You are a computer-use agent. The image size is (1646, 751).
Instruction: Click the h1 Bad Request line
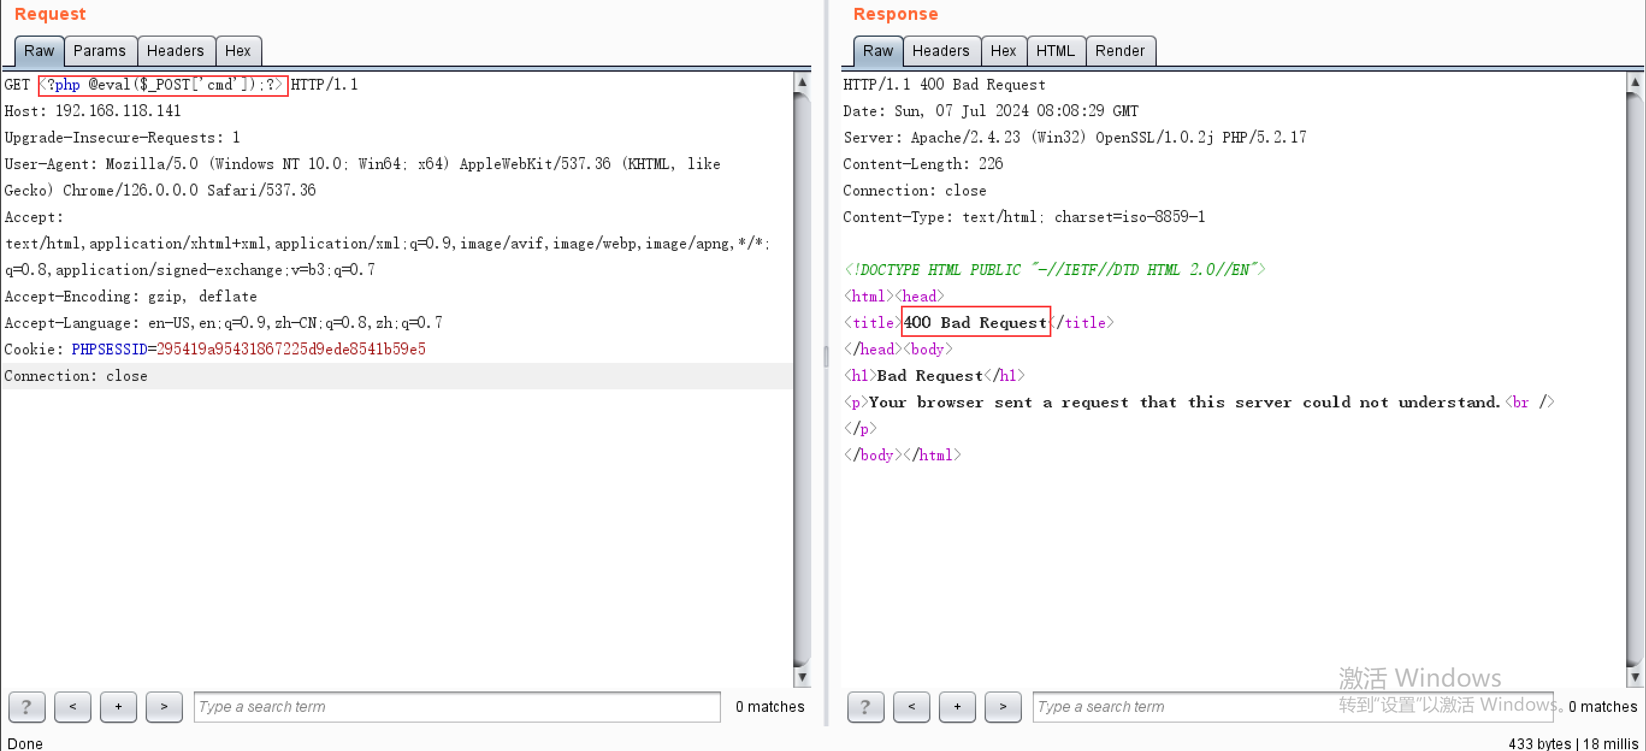click(934, 376)
